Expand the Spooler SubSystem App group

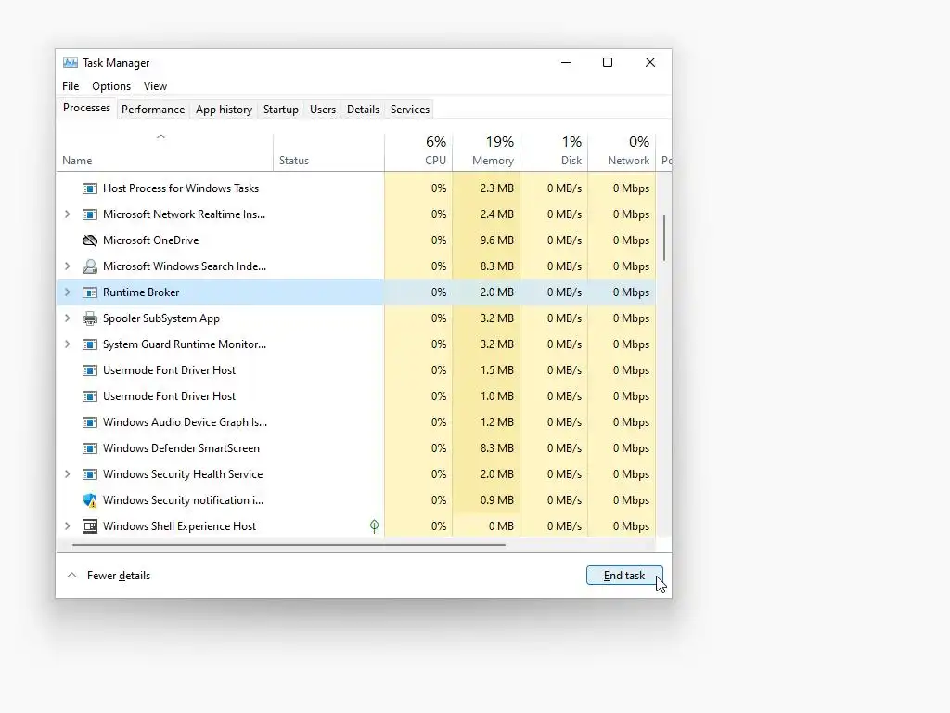click(67, 318)
